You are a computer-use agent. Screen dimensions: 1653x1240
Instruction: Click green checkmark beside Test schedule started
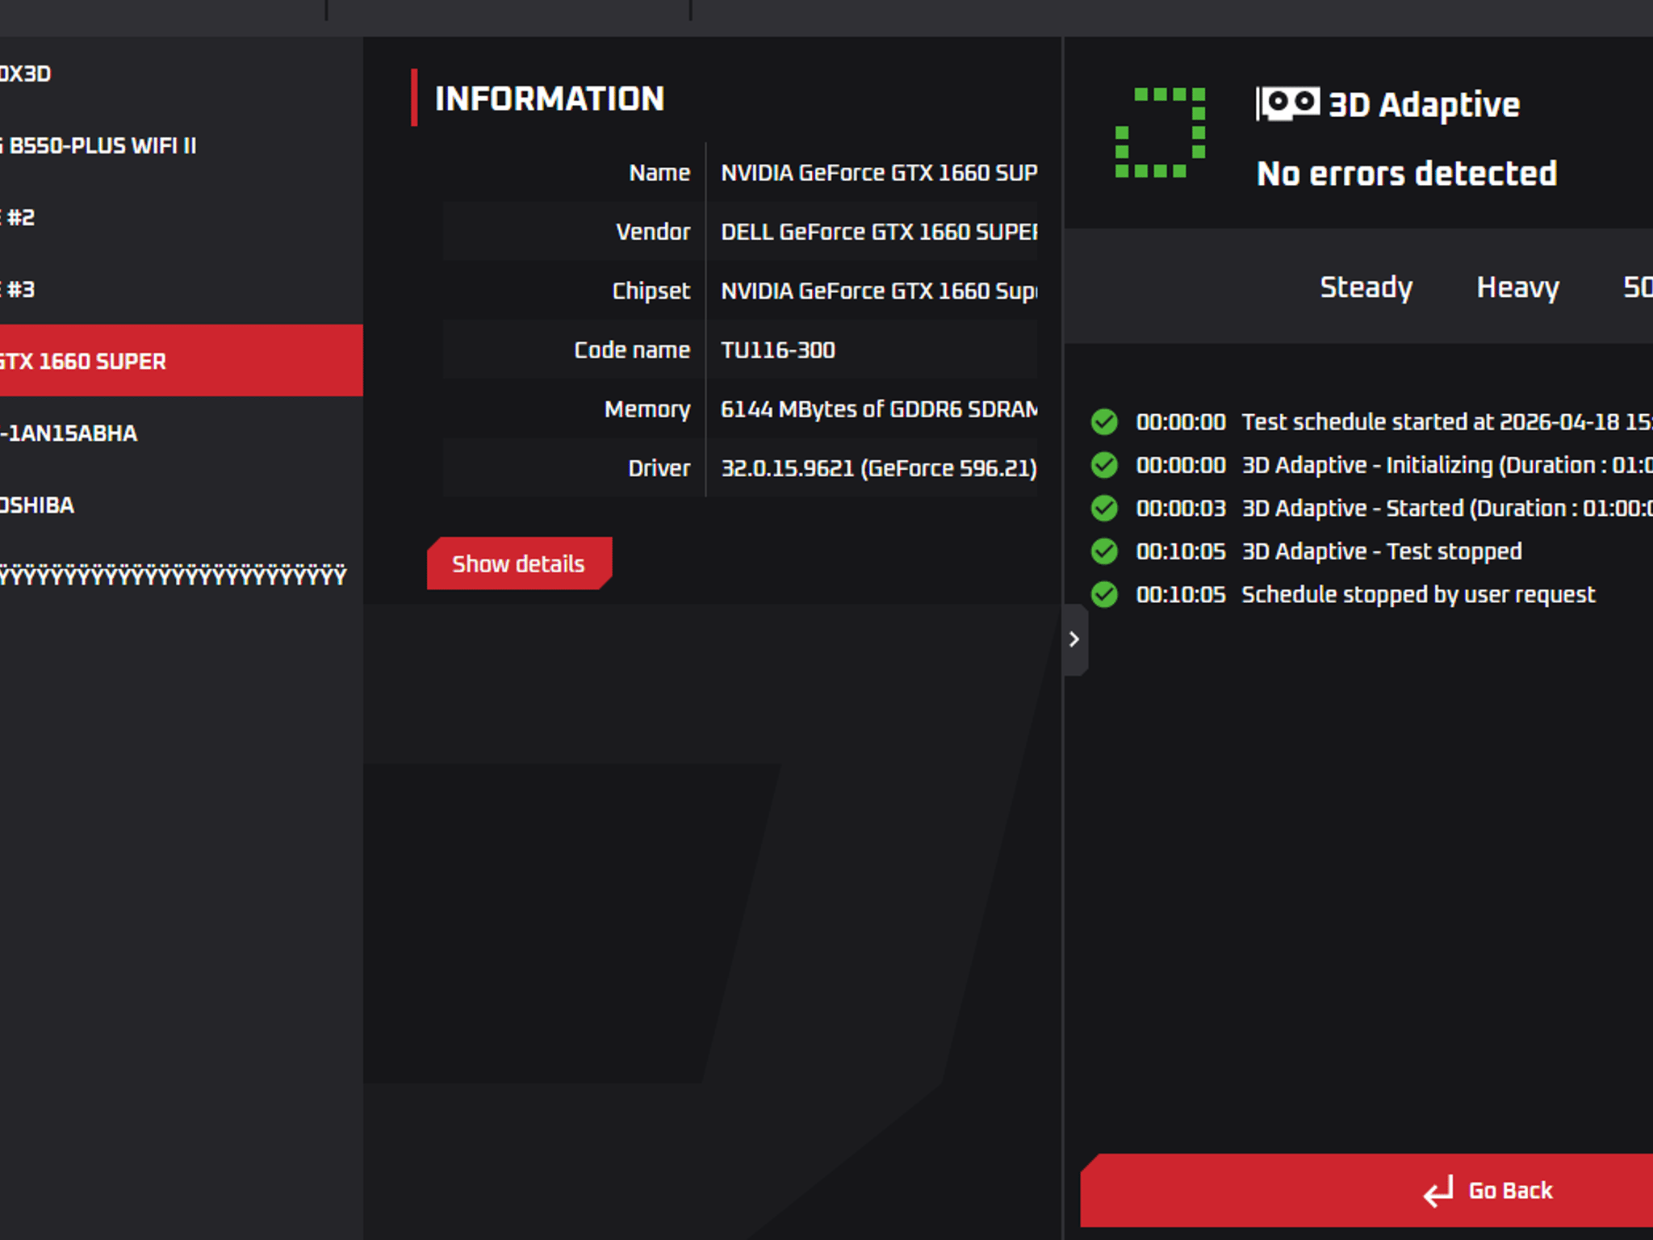click(x=1104, y=421)
